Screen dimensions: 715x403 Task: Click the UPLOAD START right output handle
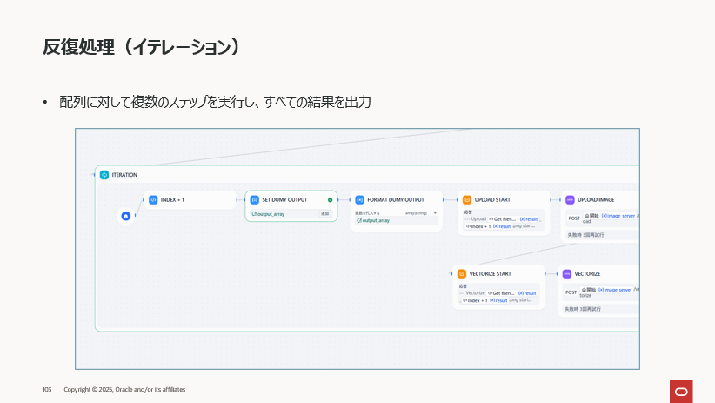(x=551, y=200)
